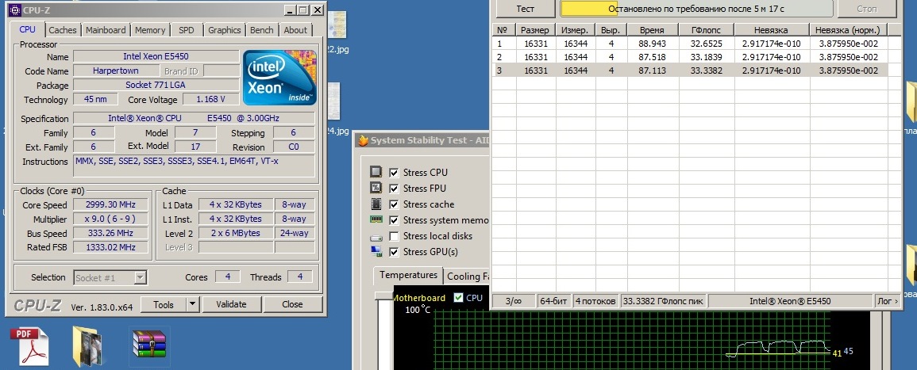Sort by the Невязка (норм.) column header
Viewport: 917px width, 370px height.
(x=849, y=30)
